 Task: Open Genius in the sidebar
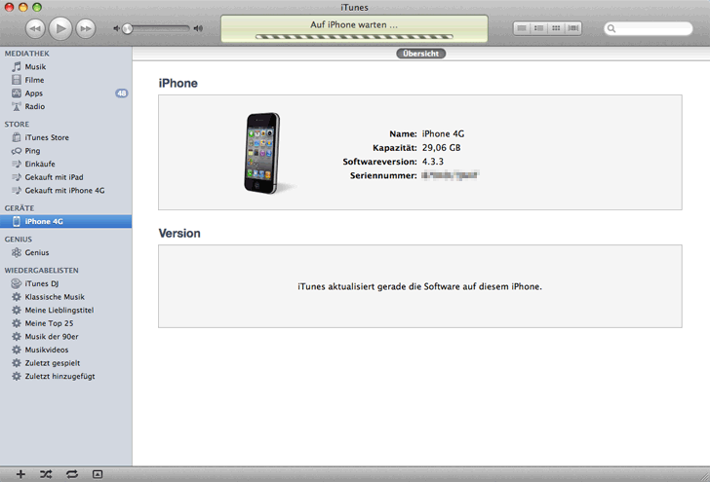[66, 252]
